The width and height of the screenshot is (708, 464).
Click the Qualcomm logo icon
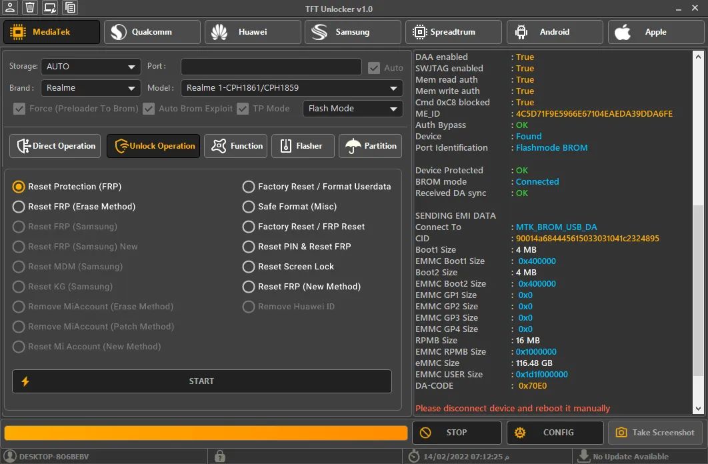point(119,32)
